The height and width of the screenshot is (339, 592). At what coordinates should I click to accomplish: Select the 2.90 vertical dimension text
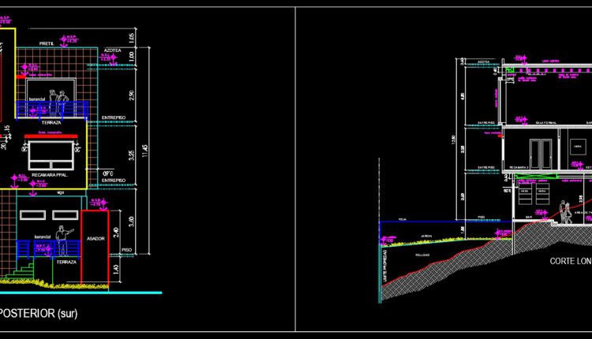tap(131, 95)
